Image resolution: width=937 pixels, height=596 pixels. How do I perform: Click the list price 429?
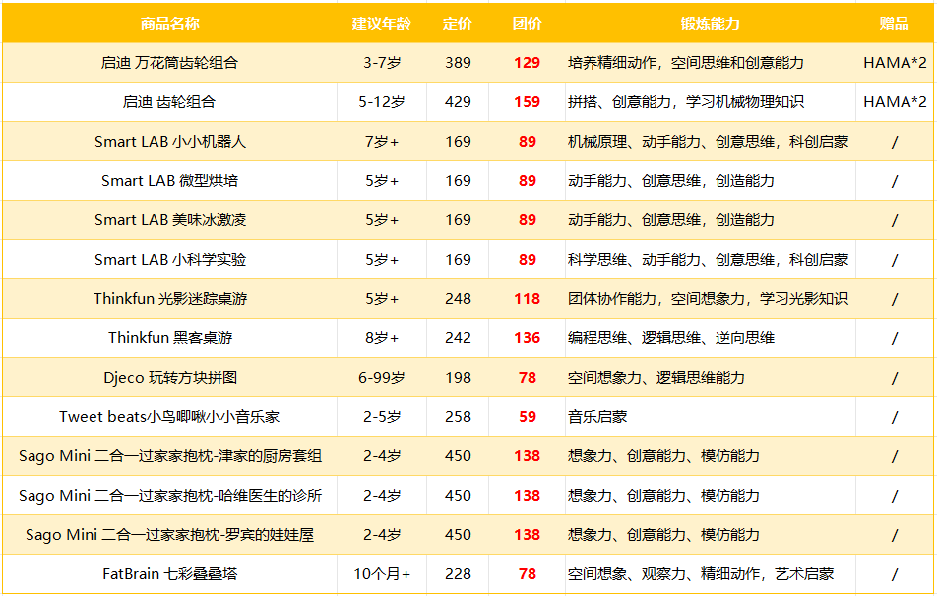click(x=458, y=102)
